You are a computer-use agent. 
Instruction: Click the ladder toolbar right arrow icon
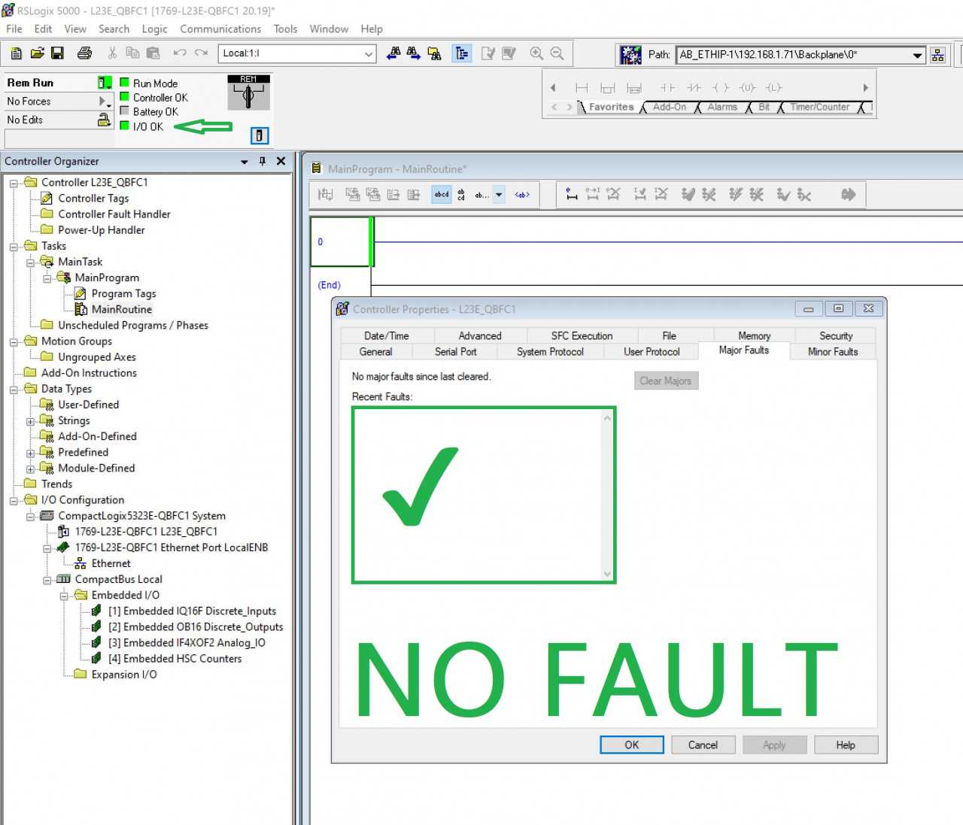[848, 195]
